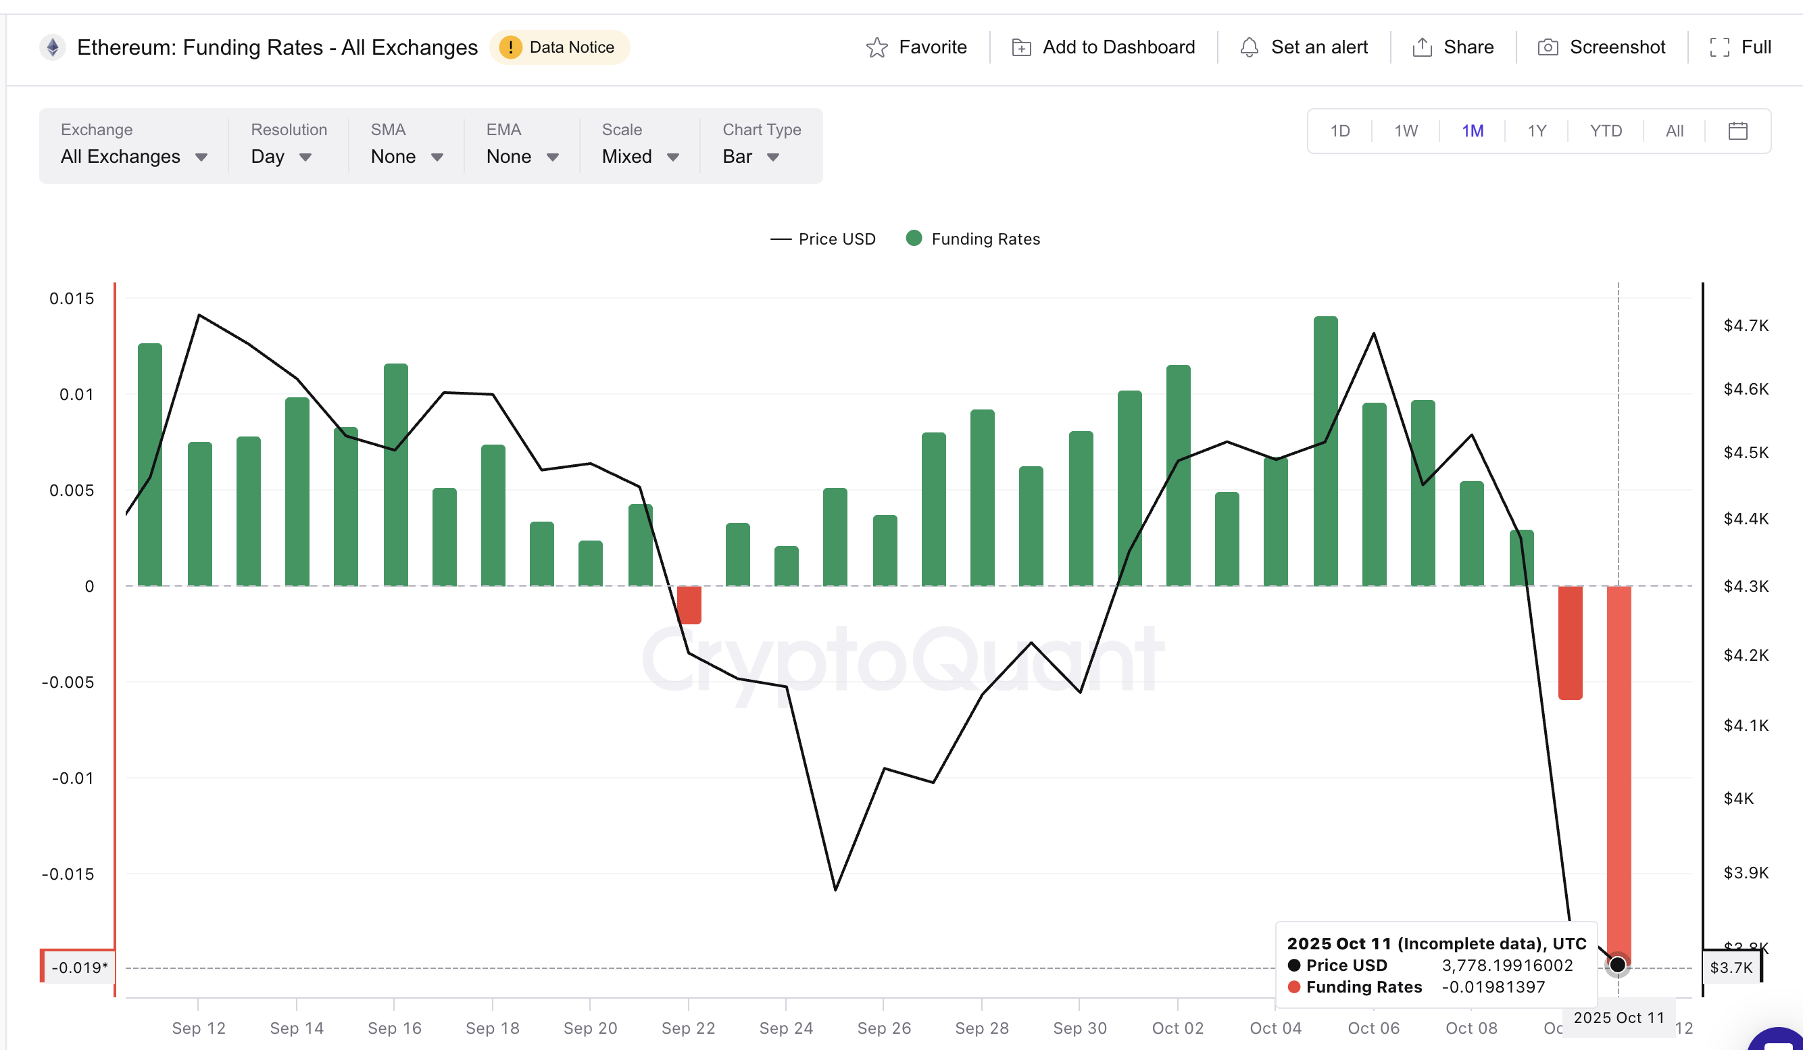Click the Add to Dashboard icon
The width and height of the screenshot is (1803, 1050).
click(1022, 47)
